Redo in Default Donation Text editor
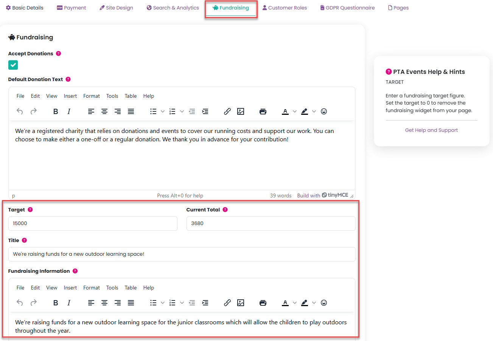 tap(34, 111)
